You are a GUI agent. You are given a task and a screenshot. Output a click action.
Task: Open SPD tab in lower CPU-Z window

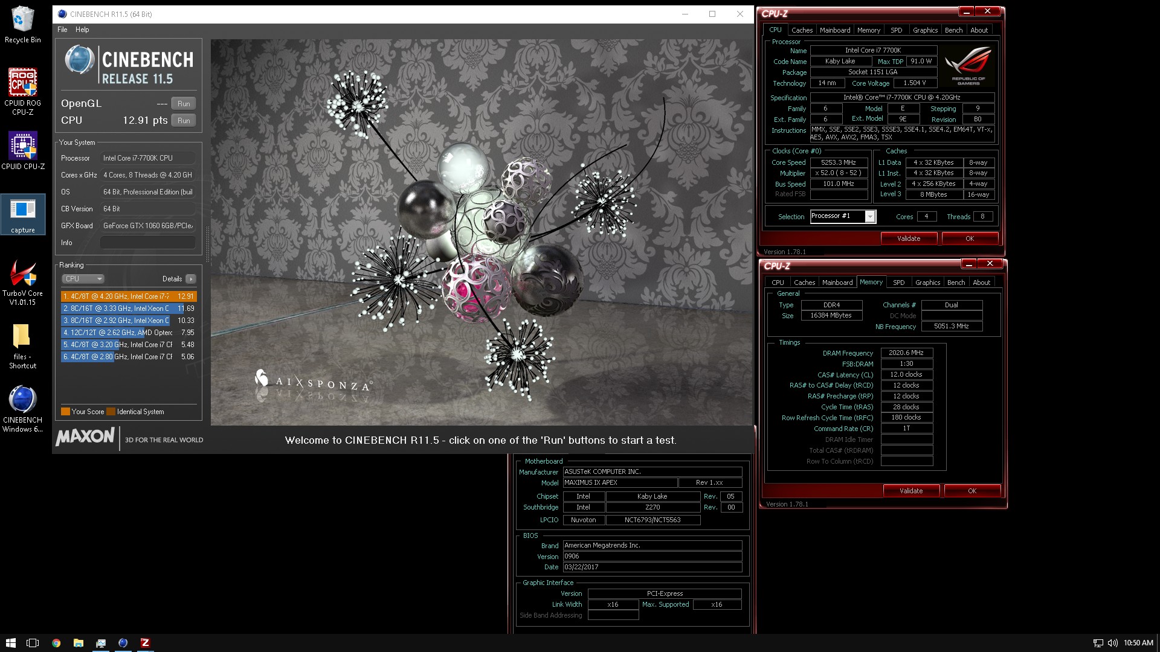899,283
